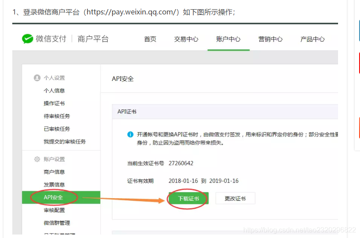Open the 营销中心 tab

click(270, 39)
